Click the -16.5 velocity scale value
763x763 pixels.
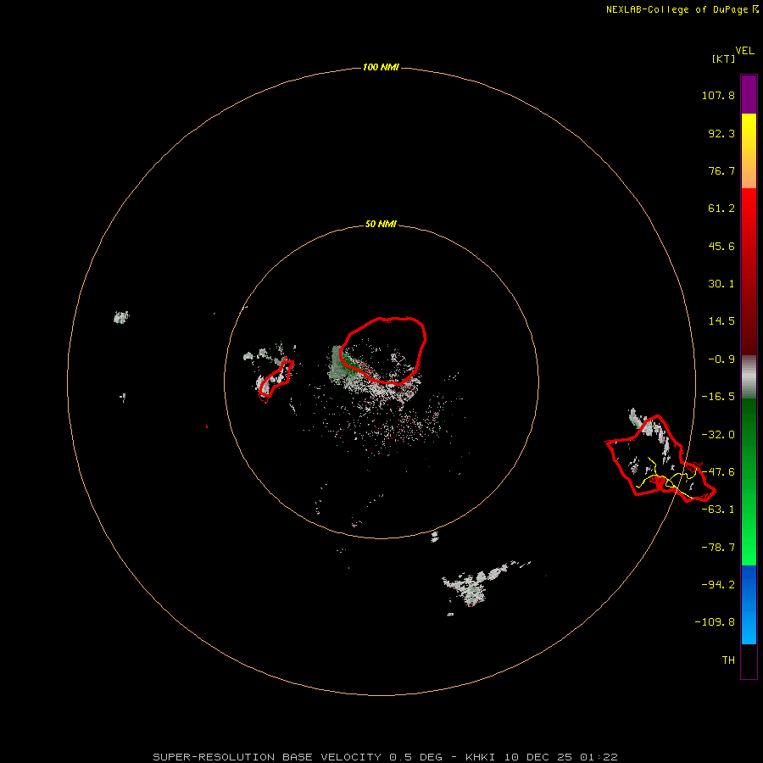[718, 397]
